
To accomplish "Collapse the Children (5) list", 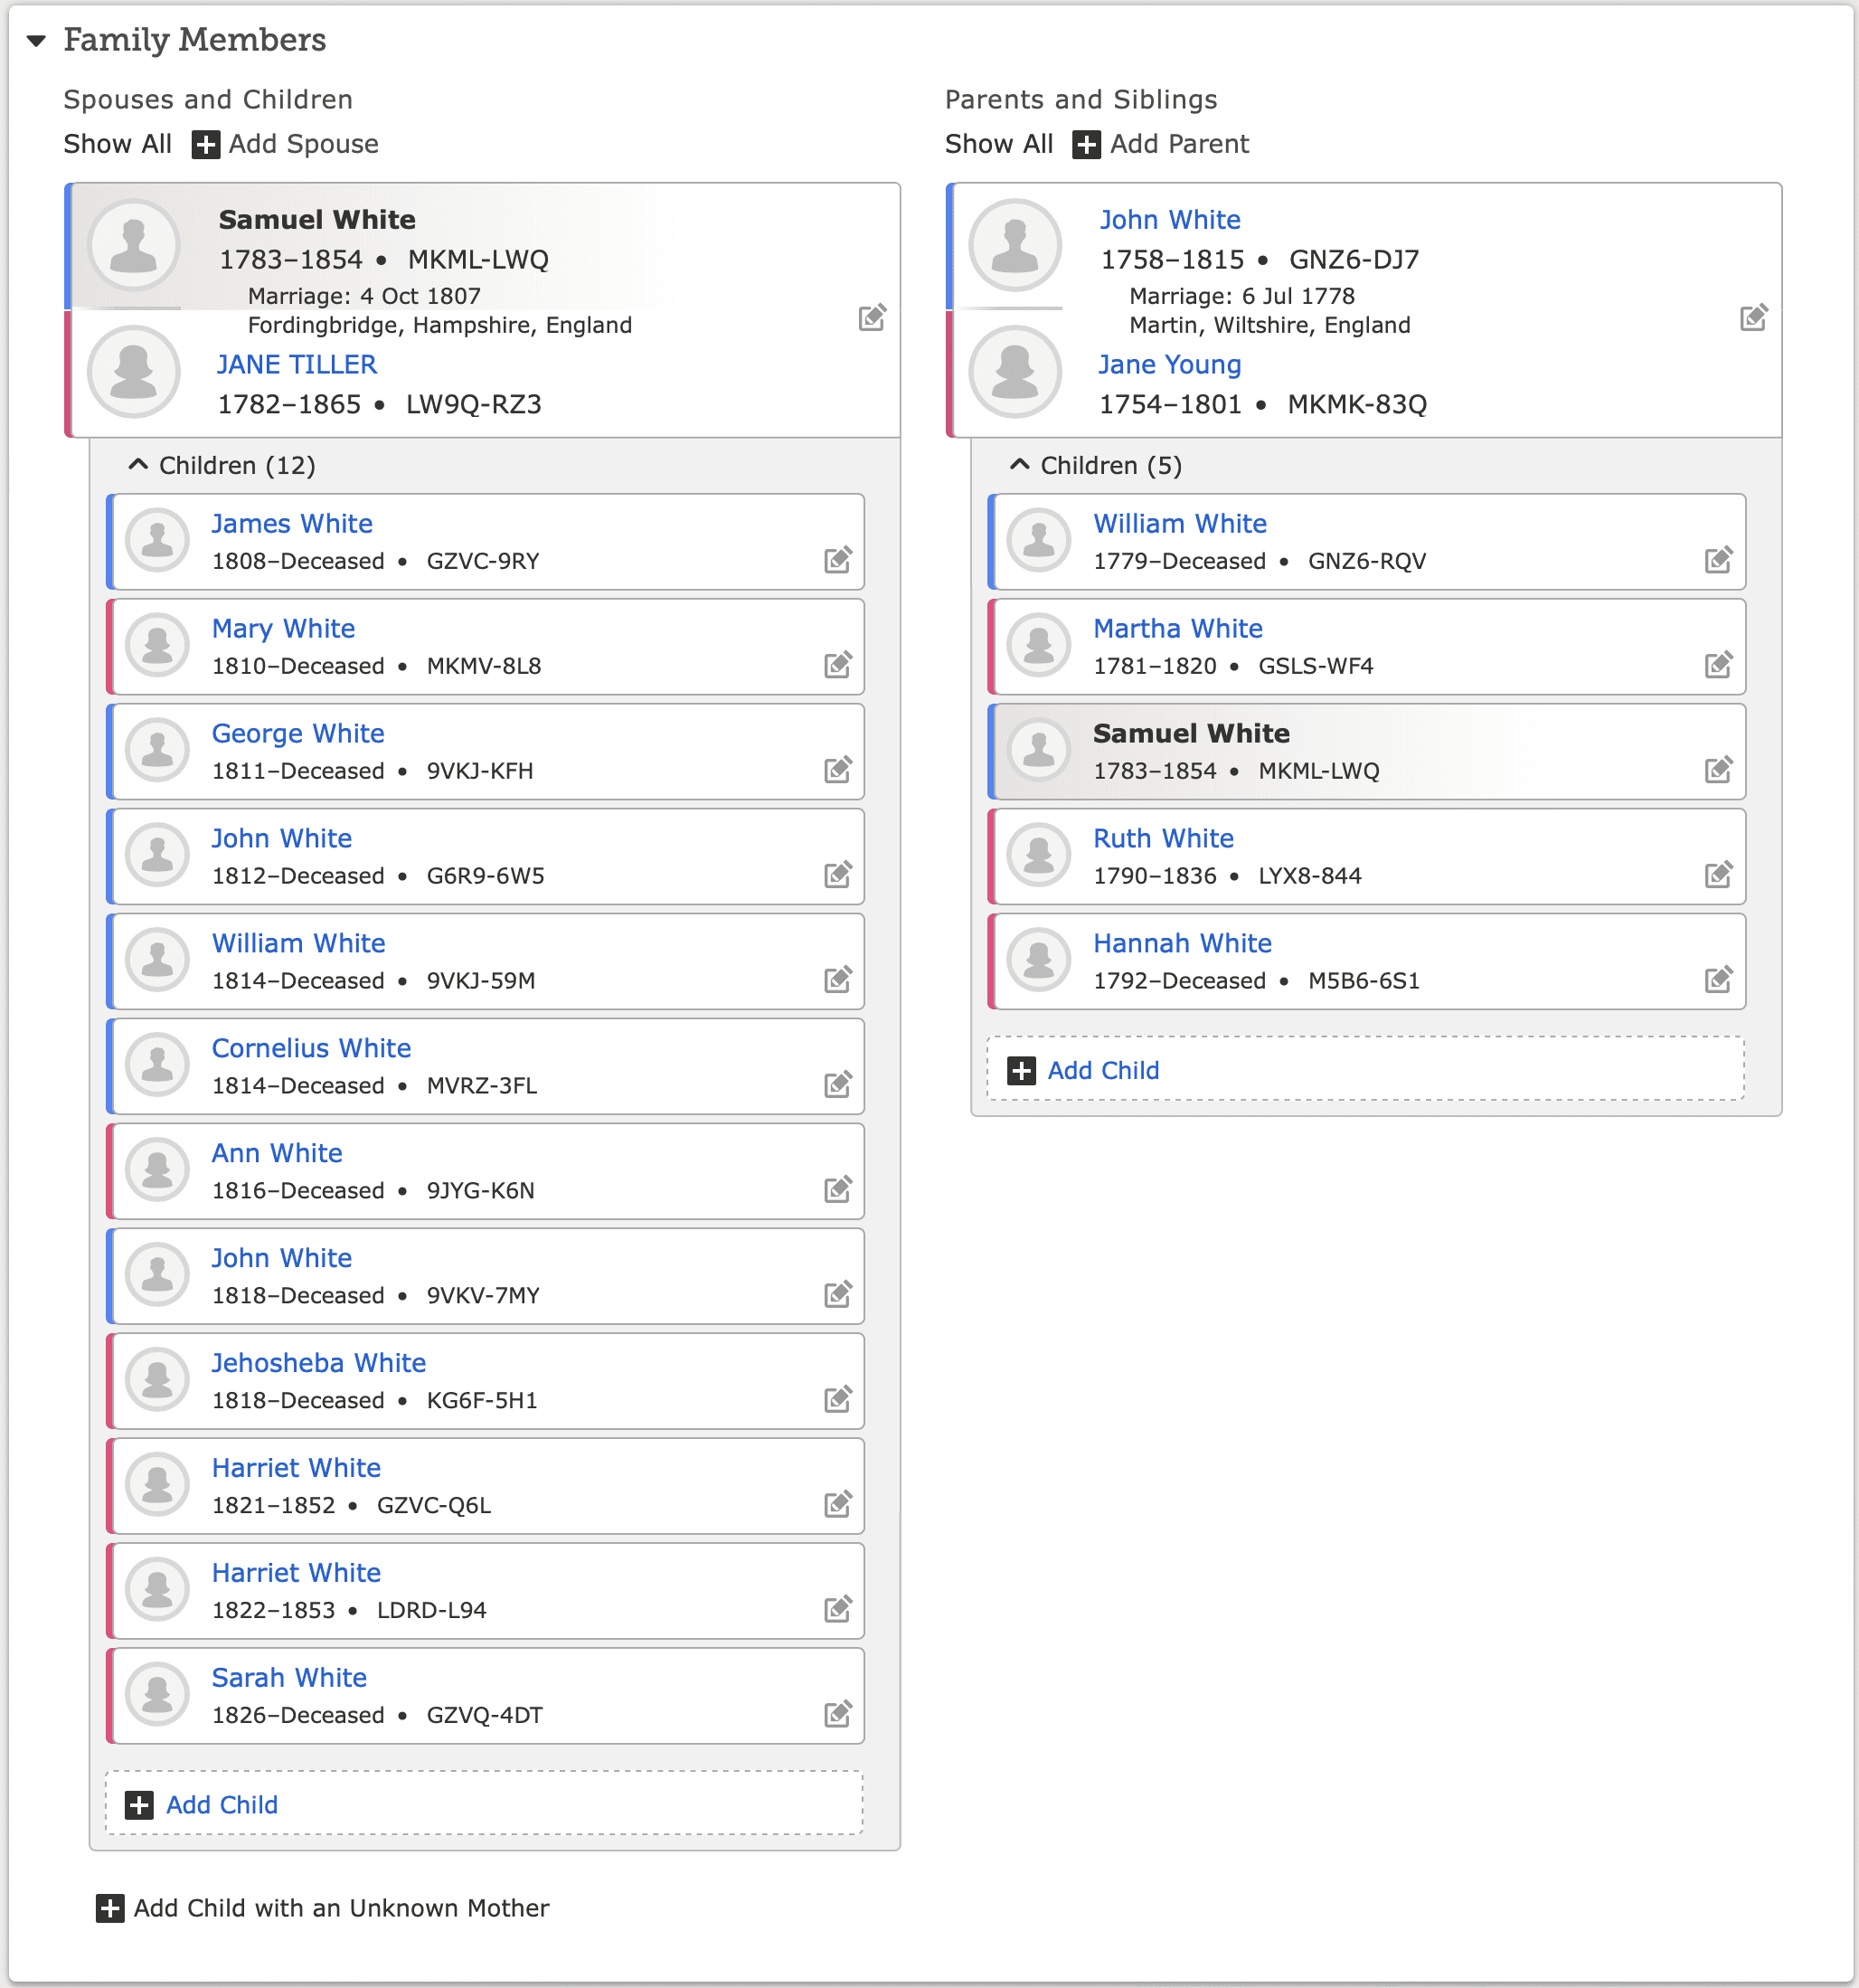I will (1019, 465).
